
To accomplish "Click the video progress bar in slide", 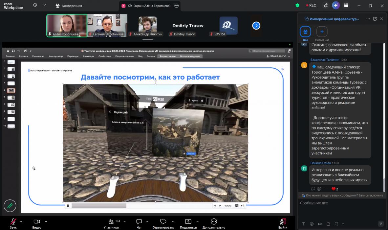I will pos(142,206).
